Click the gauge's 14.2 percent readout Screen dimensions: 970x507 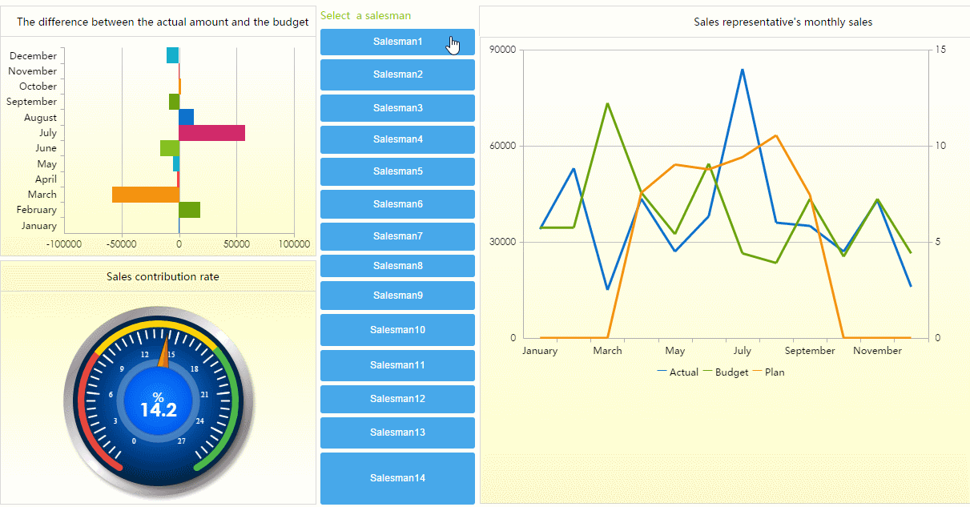[159, 410]
